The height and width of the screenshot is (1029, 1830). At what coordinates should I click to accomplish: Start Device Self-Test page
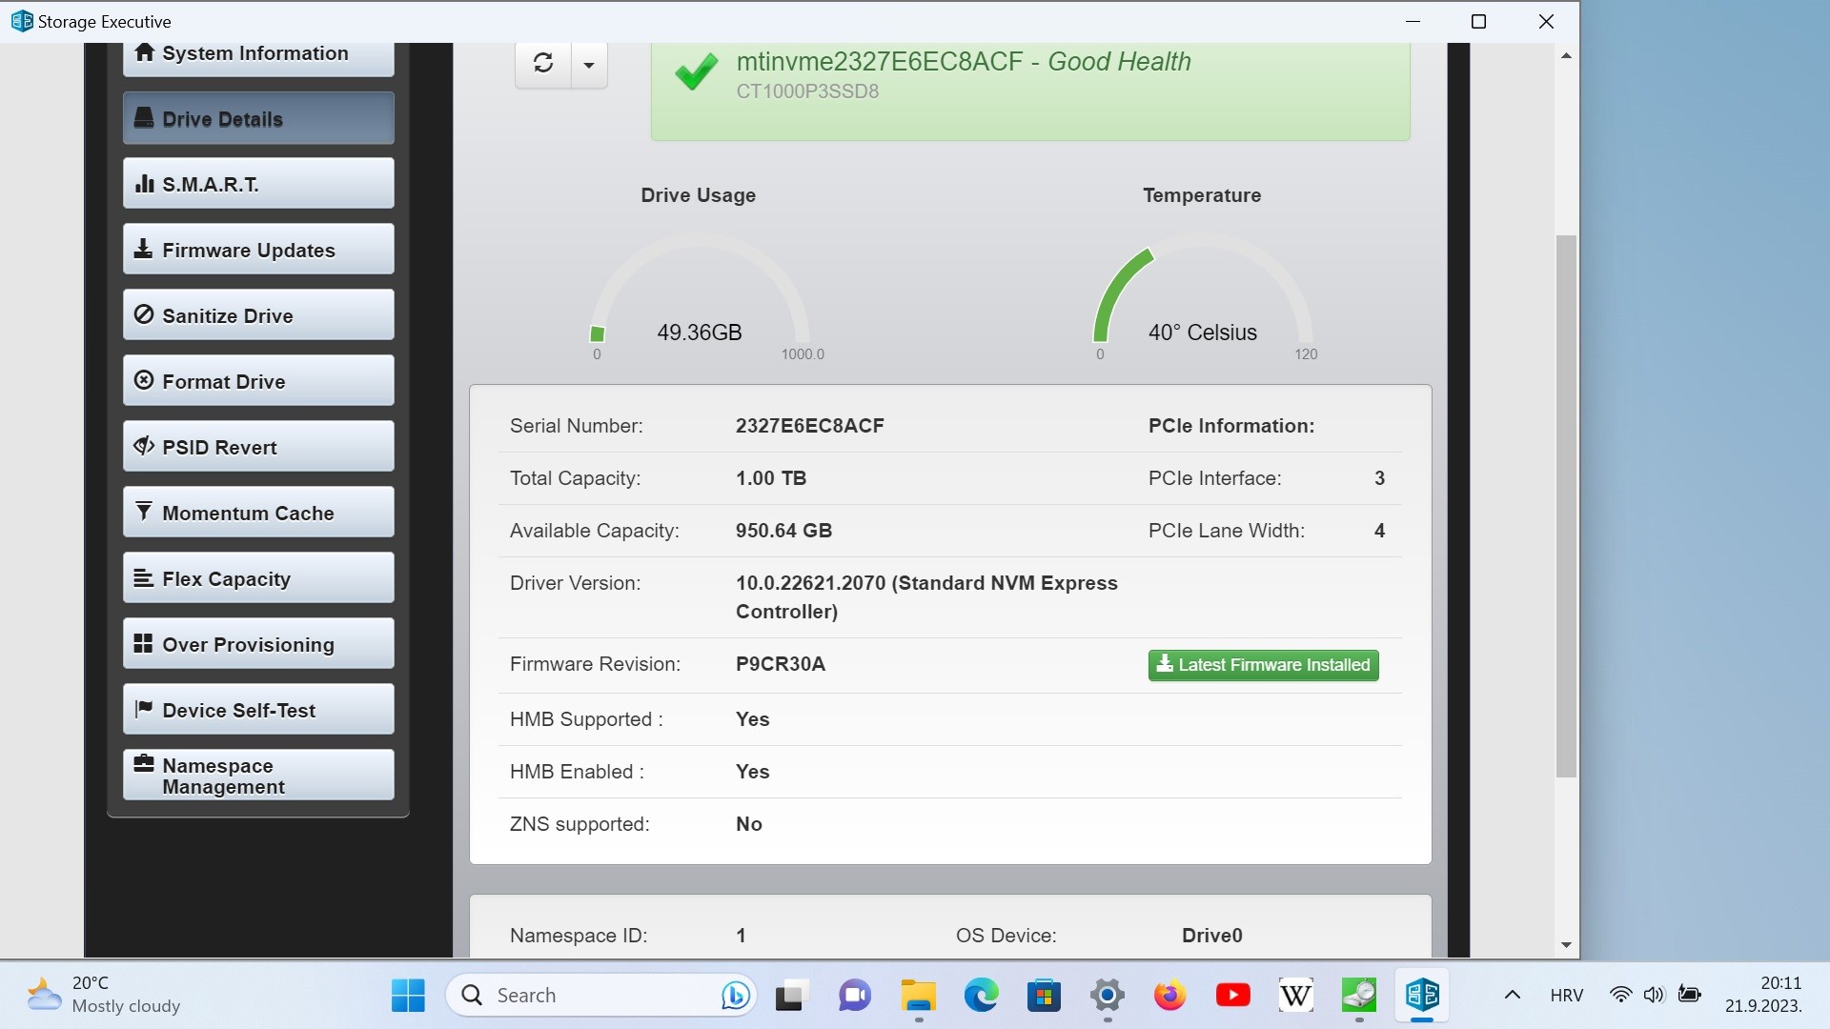tap(258, 710)
